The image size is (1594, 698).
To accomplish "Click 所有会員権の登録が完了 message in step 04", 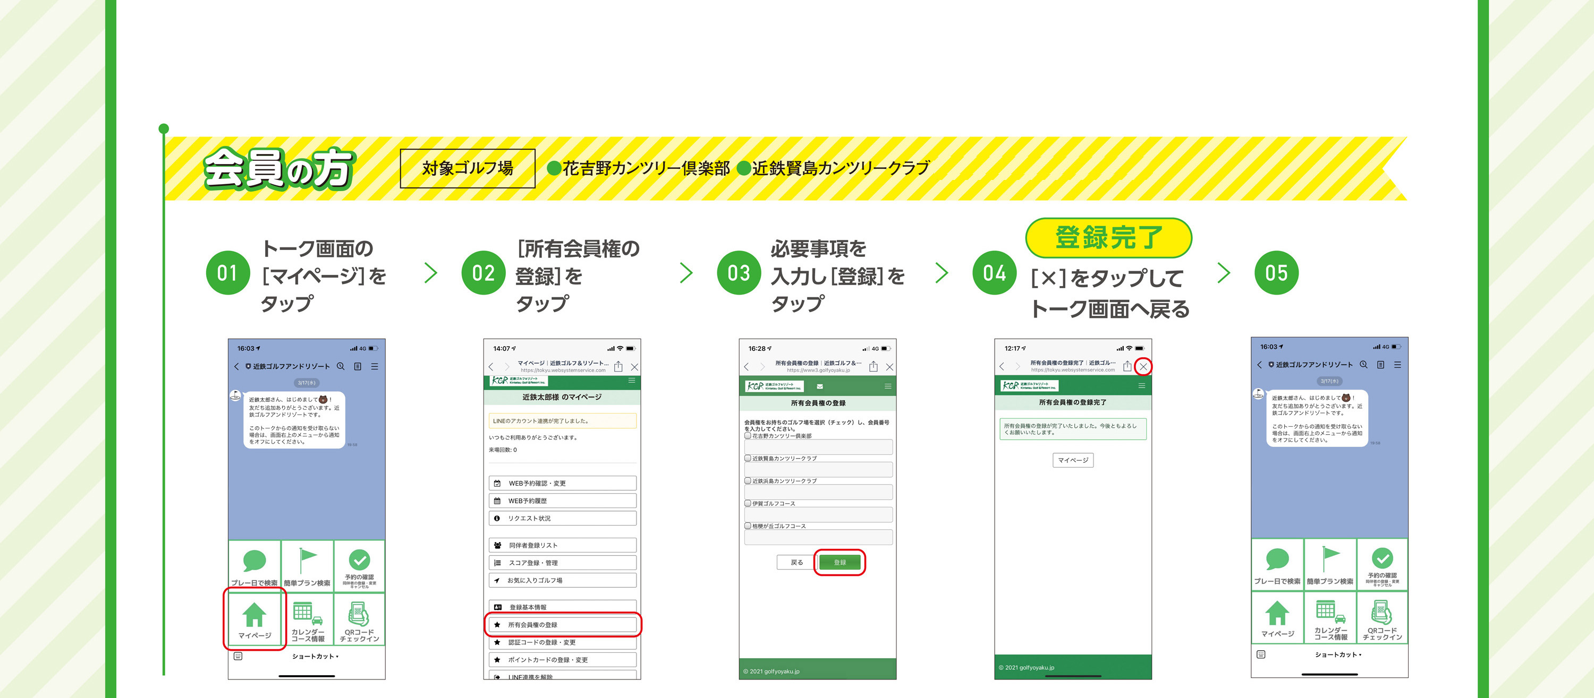I will tap(1073, 429).
